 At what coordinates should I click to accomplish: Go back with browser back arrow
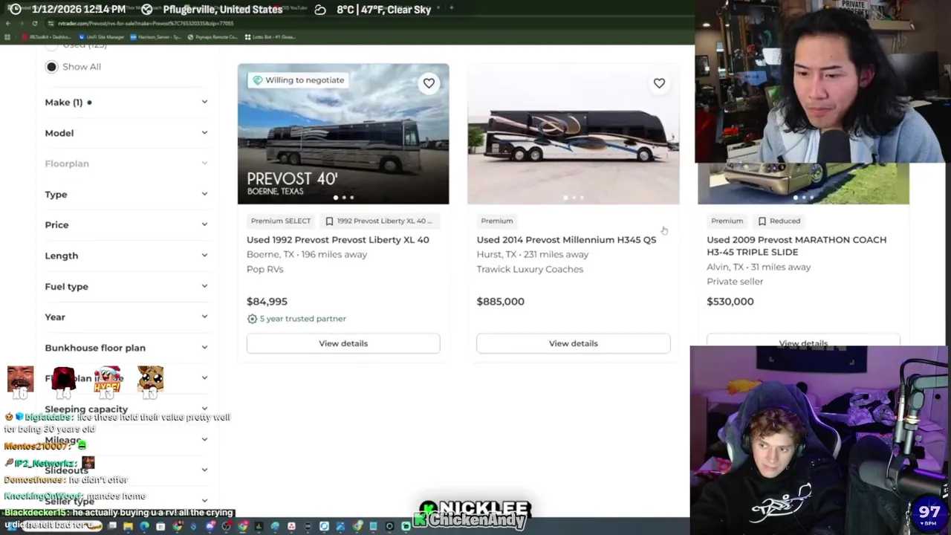click(x=8, y=23)
